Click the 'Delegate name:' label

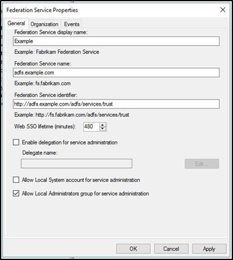tap(39, 153)
